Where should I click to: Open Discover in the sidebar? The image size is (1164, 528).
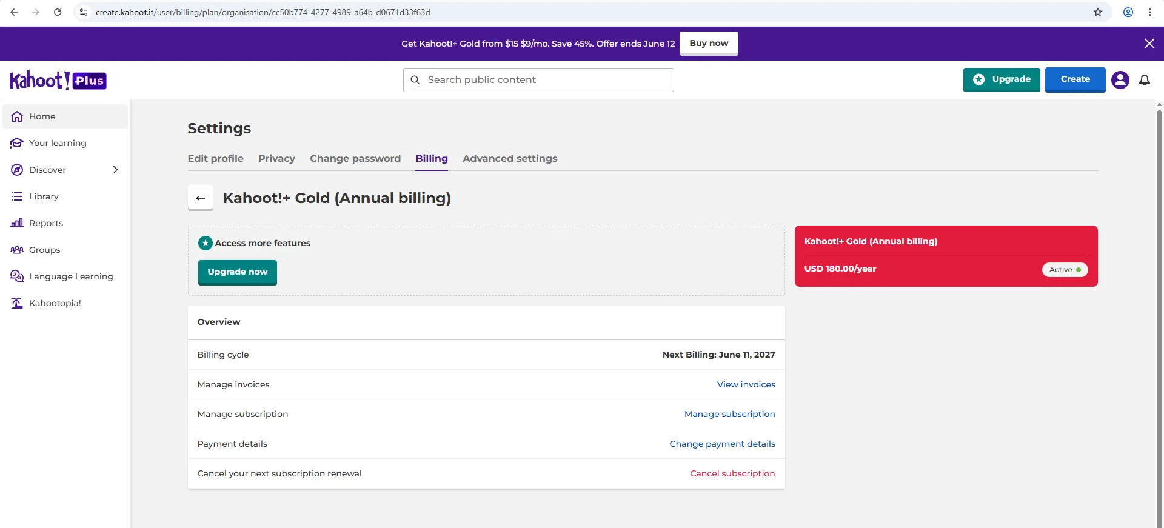click(65, 170)
